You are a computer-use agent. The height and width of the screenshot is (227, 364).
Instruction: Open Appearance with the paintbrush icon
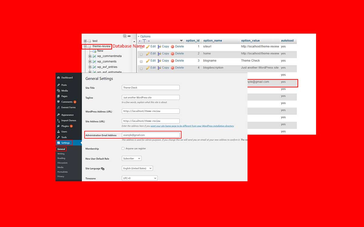tap(67, 115)
